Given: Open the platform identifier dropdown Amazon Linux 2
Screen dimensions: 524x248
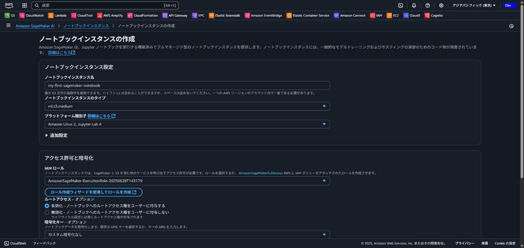Looking at the screenshot, I should point(187,124).
